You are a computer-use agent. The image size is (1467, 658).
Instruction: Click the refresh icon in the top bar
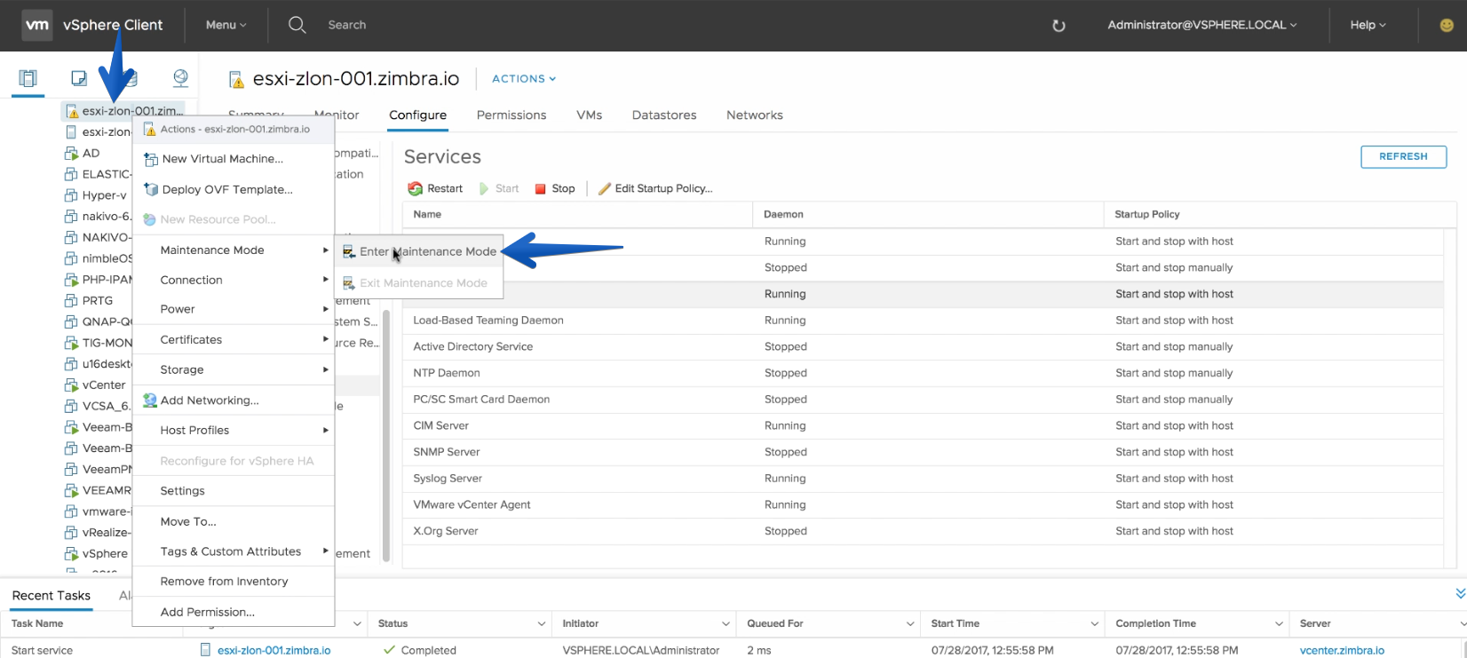1059,26
